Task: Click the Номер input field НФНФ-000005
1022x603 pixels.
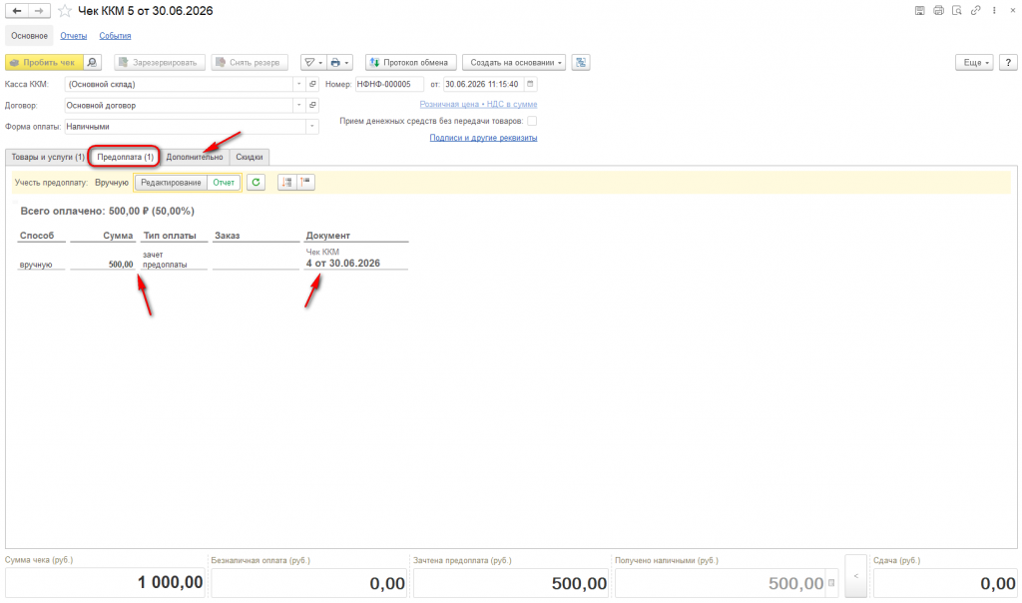Action: point(389,84)
